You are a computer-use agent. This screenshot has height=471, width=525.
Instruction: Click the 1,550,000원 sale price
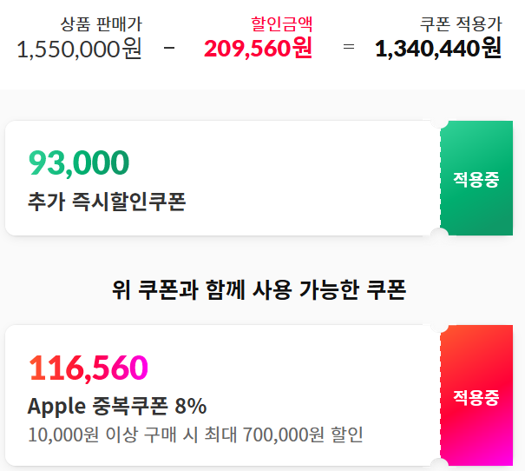click(x=79, y=49)
